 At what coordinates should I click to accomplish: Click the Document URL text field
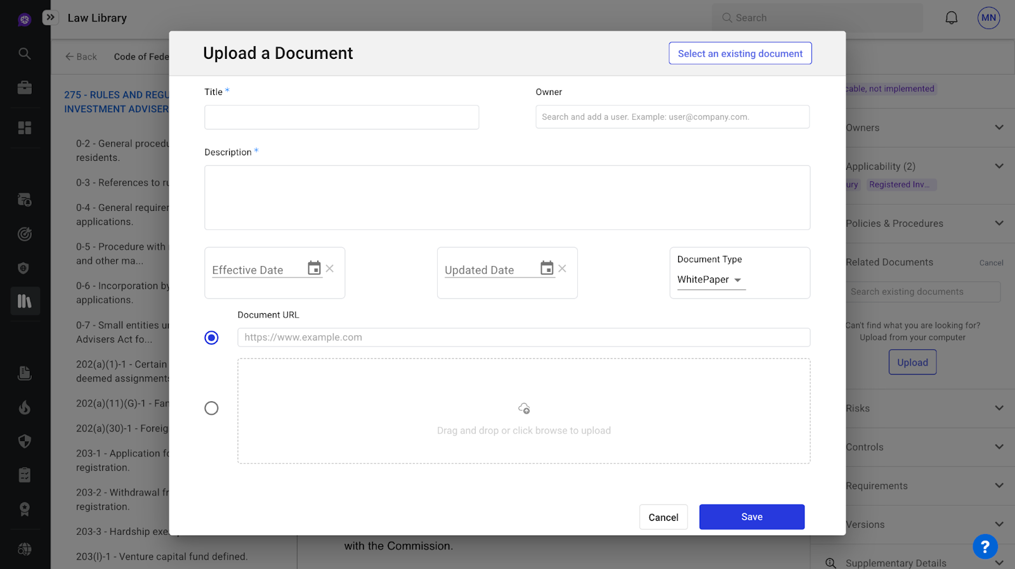click(x=523, y=338)
